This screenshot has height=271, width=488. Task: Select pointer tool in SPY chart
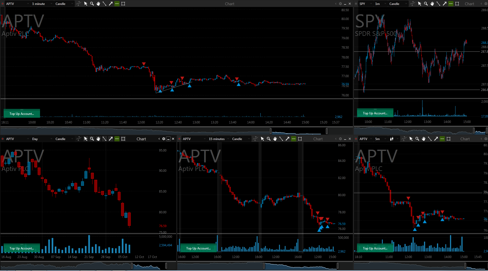[x=420, y=4]
